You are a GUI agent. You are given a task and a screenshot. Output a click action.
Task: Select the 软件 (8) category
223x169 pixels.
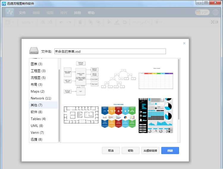coord(43,112)
